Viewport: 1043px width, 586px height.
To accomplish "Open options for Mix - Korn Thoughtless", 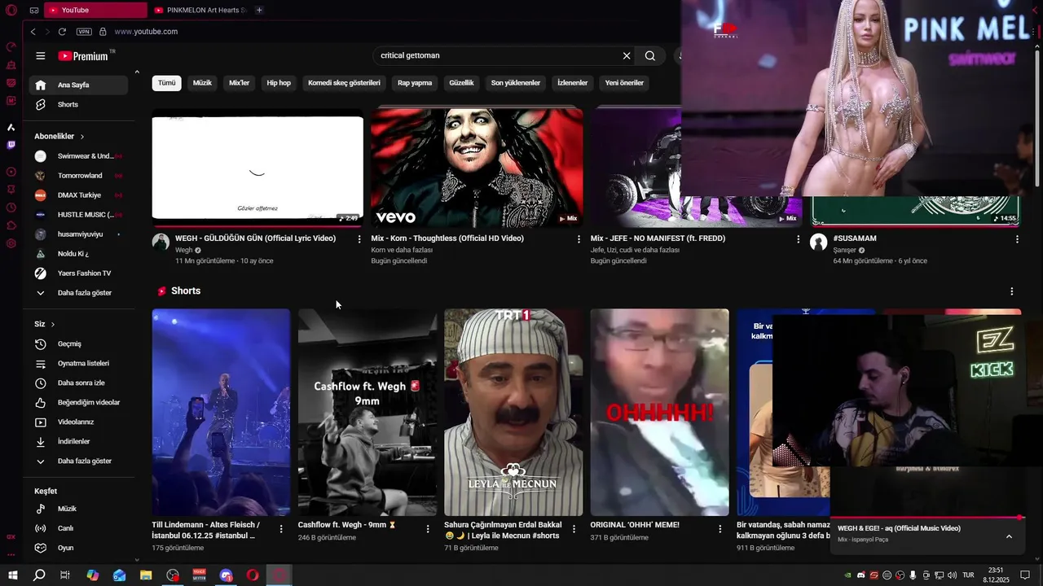I will [x=579, y=239].
